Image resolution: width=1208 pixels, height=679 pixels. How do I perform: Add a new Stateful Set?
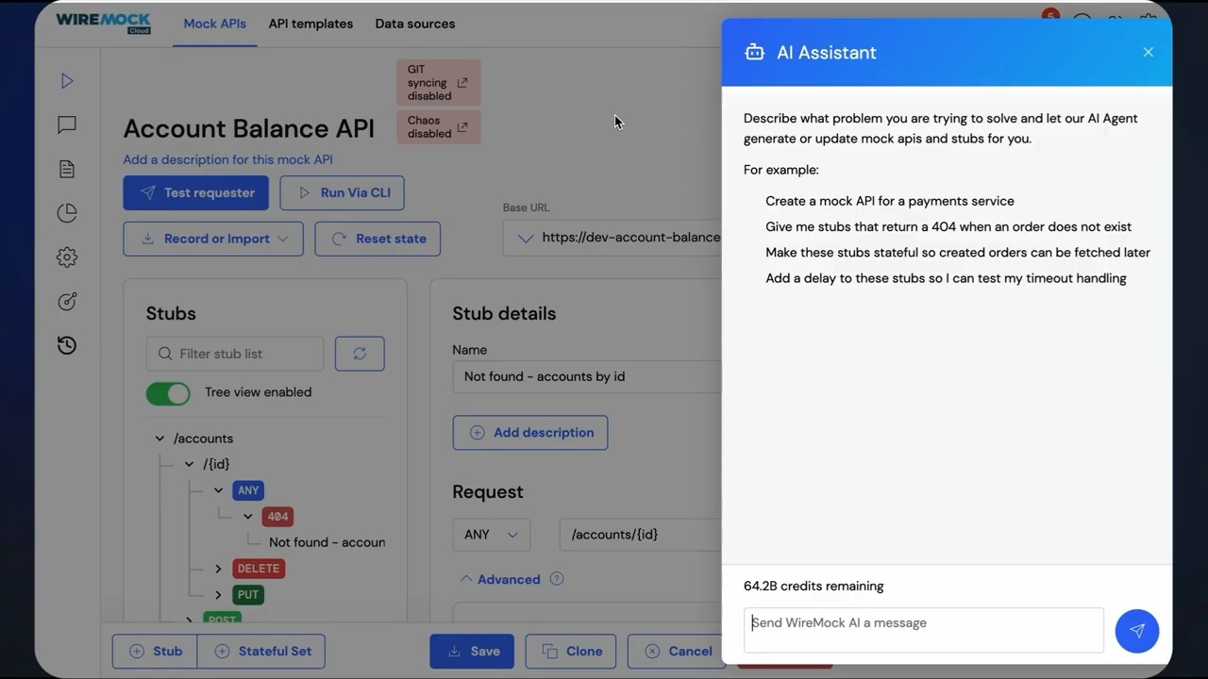(261, 651)
